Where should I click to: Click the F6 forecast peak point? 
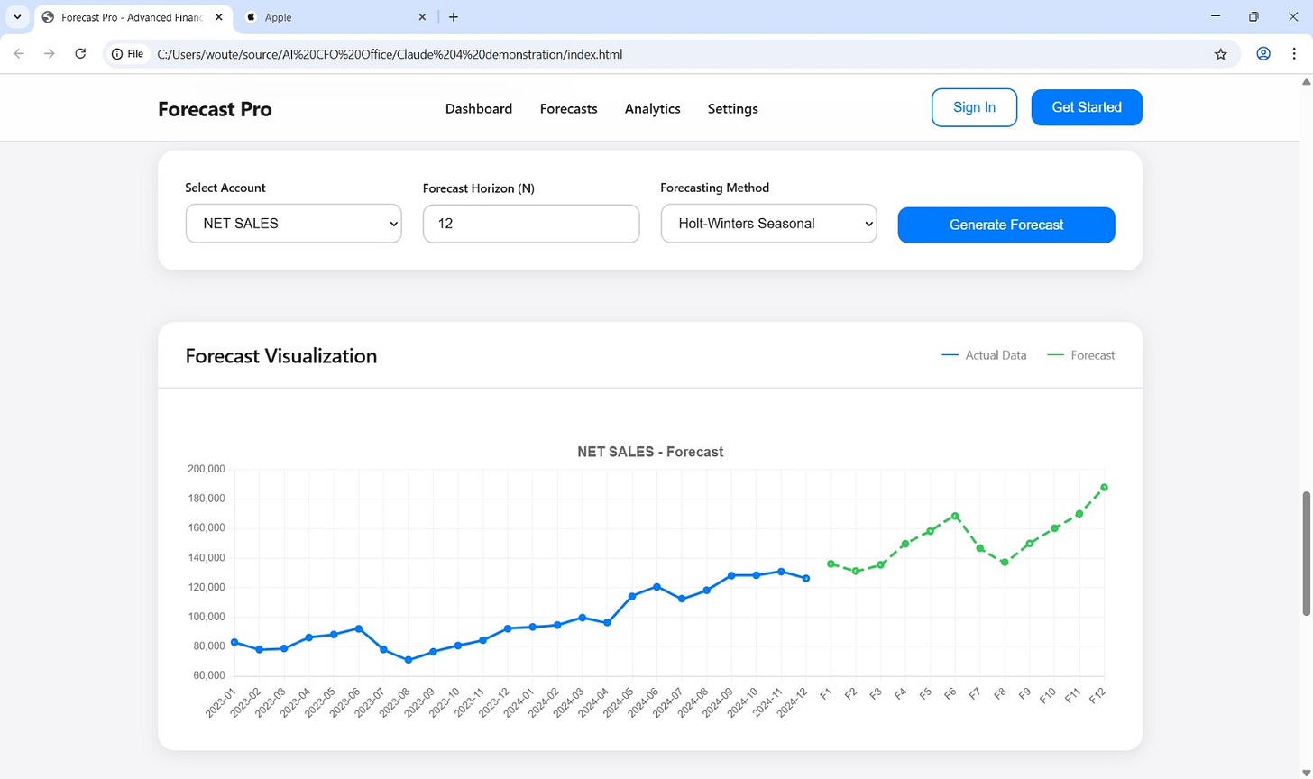(955, 517)
